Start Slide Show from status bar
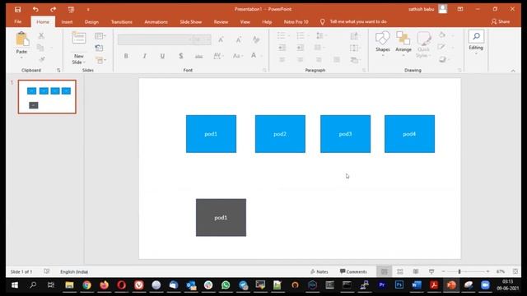The width and height of the screenshot is (527, 296). 431,271
